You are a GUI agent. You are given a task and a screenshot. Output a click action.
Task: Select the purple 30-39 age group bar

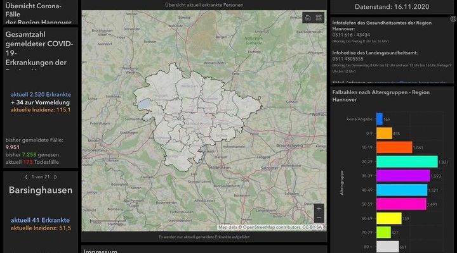coord(402,175)
